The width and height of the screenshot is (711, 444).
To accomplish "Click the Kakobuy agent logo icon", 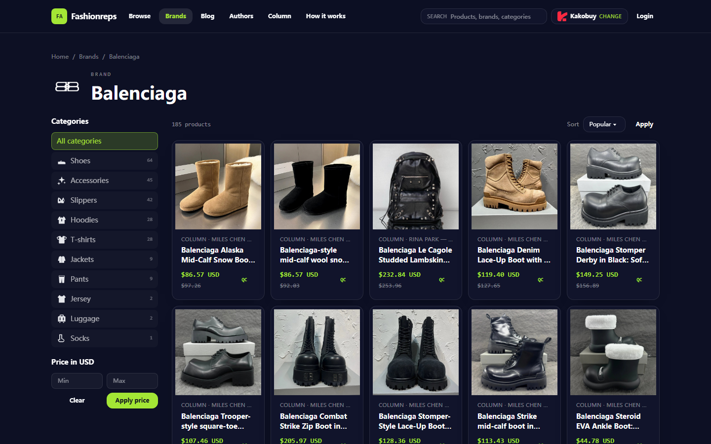I will tap(562, 16).
